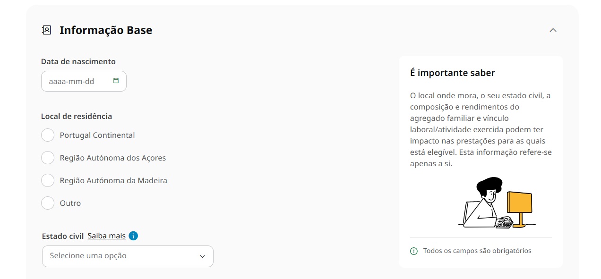Select Região Autónoma da Madeira radio
The width and height of the screenshot is (601, 279).
48,180
